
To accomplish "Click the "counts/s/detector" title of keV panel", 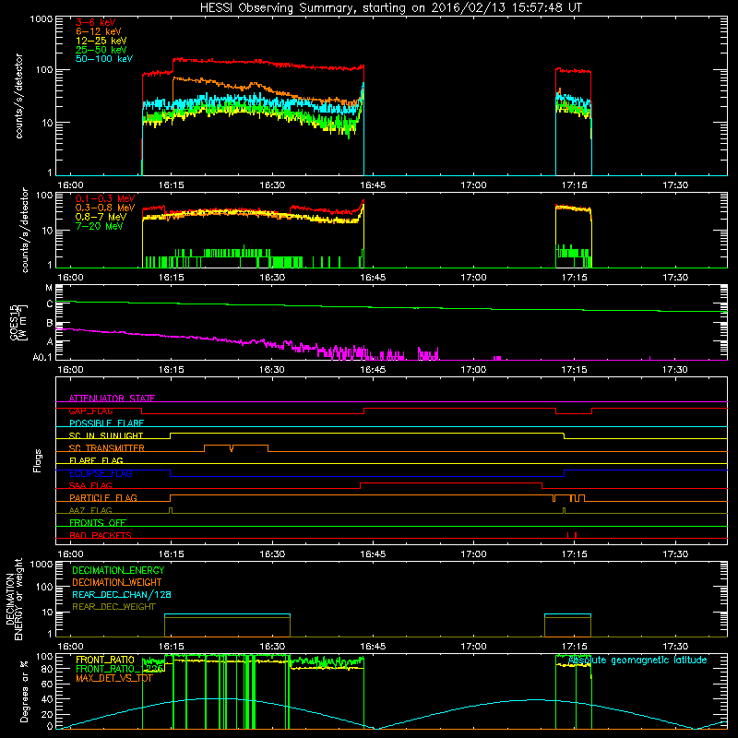I will click(x=19, y=96).
